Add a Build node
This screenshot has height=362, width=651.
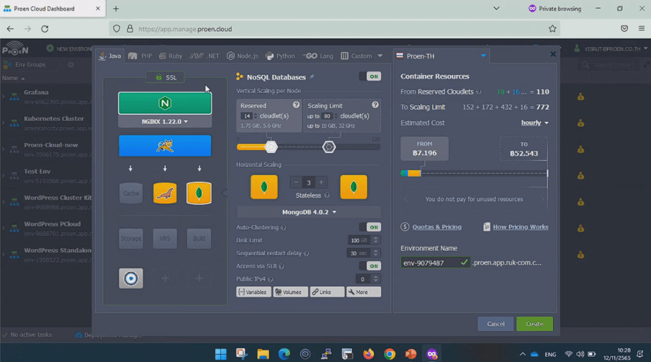(199, 238)
